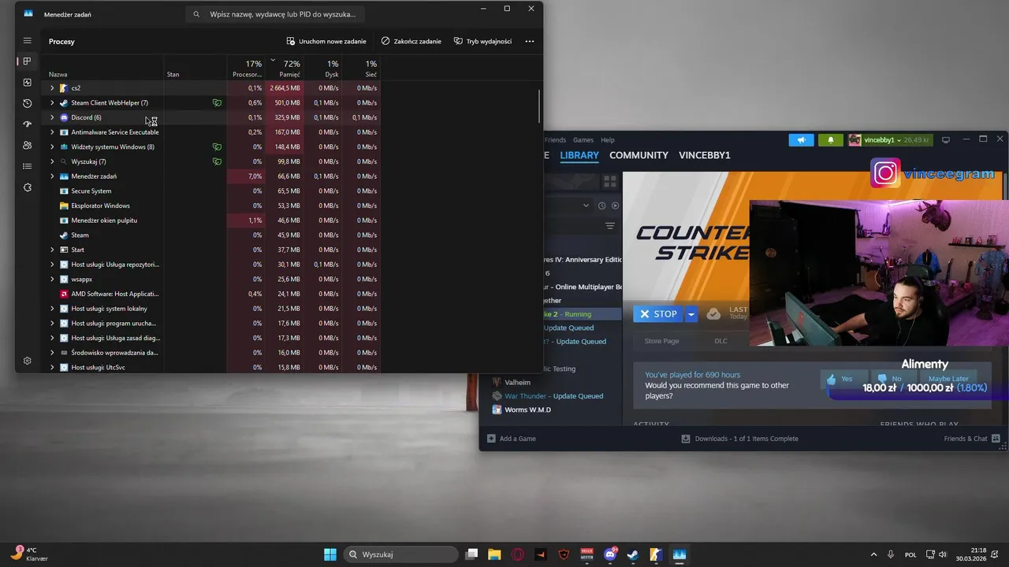
Task: Open Performance page from Task Manager sidebar
Action: click(27, 83)
